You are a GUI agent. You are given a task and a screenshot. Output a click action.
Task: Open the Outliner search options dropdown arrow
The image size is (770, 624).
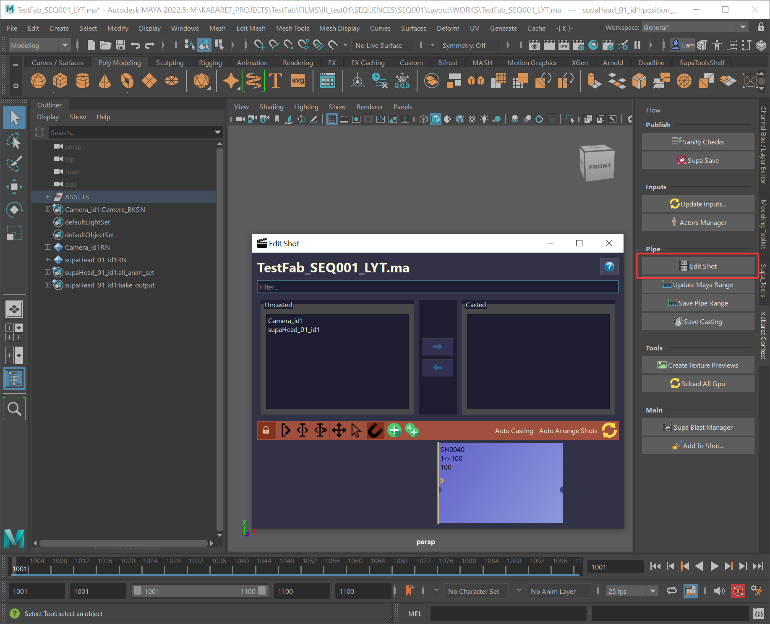pyautogui.click(x=218, y=133)
